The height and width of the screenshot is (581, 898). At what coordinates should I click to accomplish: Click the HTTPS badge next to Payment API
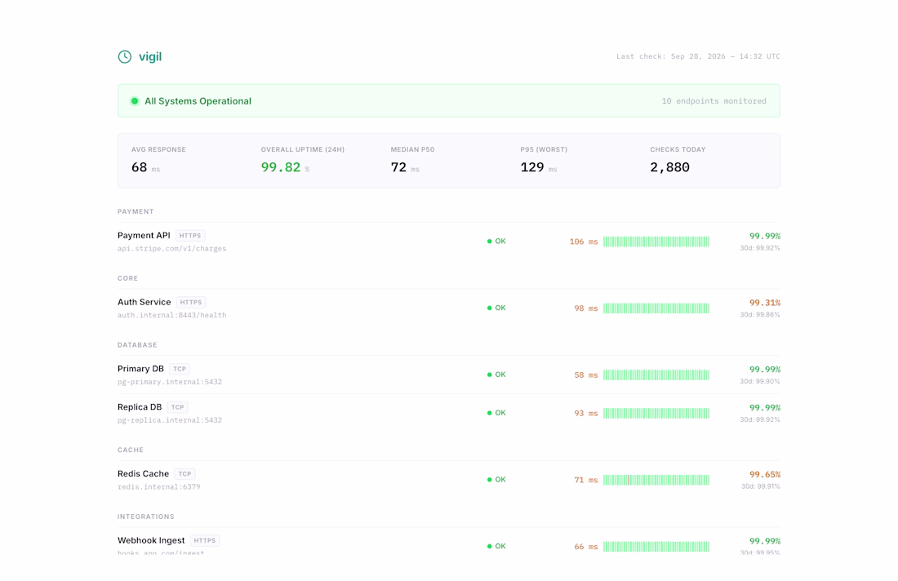coord(190,236)
